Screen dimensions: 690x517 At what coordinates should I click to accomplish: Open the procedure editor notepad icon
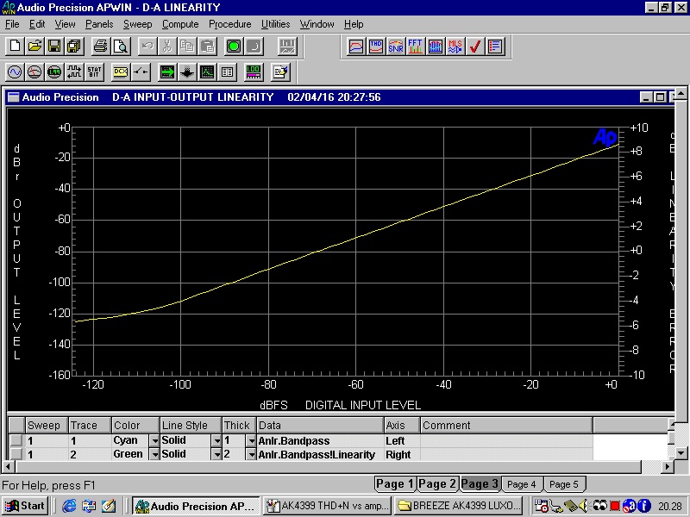pyautogui.click(x=280, y=72)
